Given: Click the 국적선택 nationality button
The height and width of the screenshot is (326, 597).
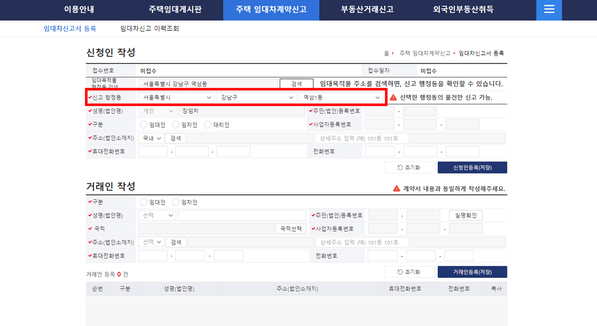Looking at the screenshot, I should (x=291, y=228).
